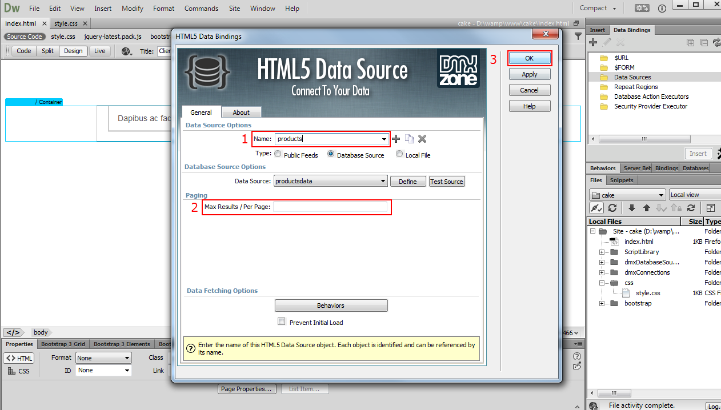Image resolution: width=721 pixels, height=410 pixels.
Task: Click the Test Source button
Action: tap(447, 182)
